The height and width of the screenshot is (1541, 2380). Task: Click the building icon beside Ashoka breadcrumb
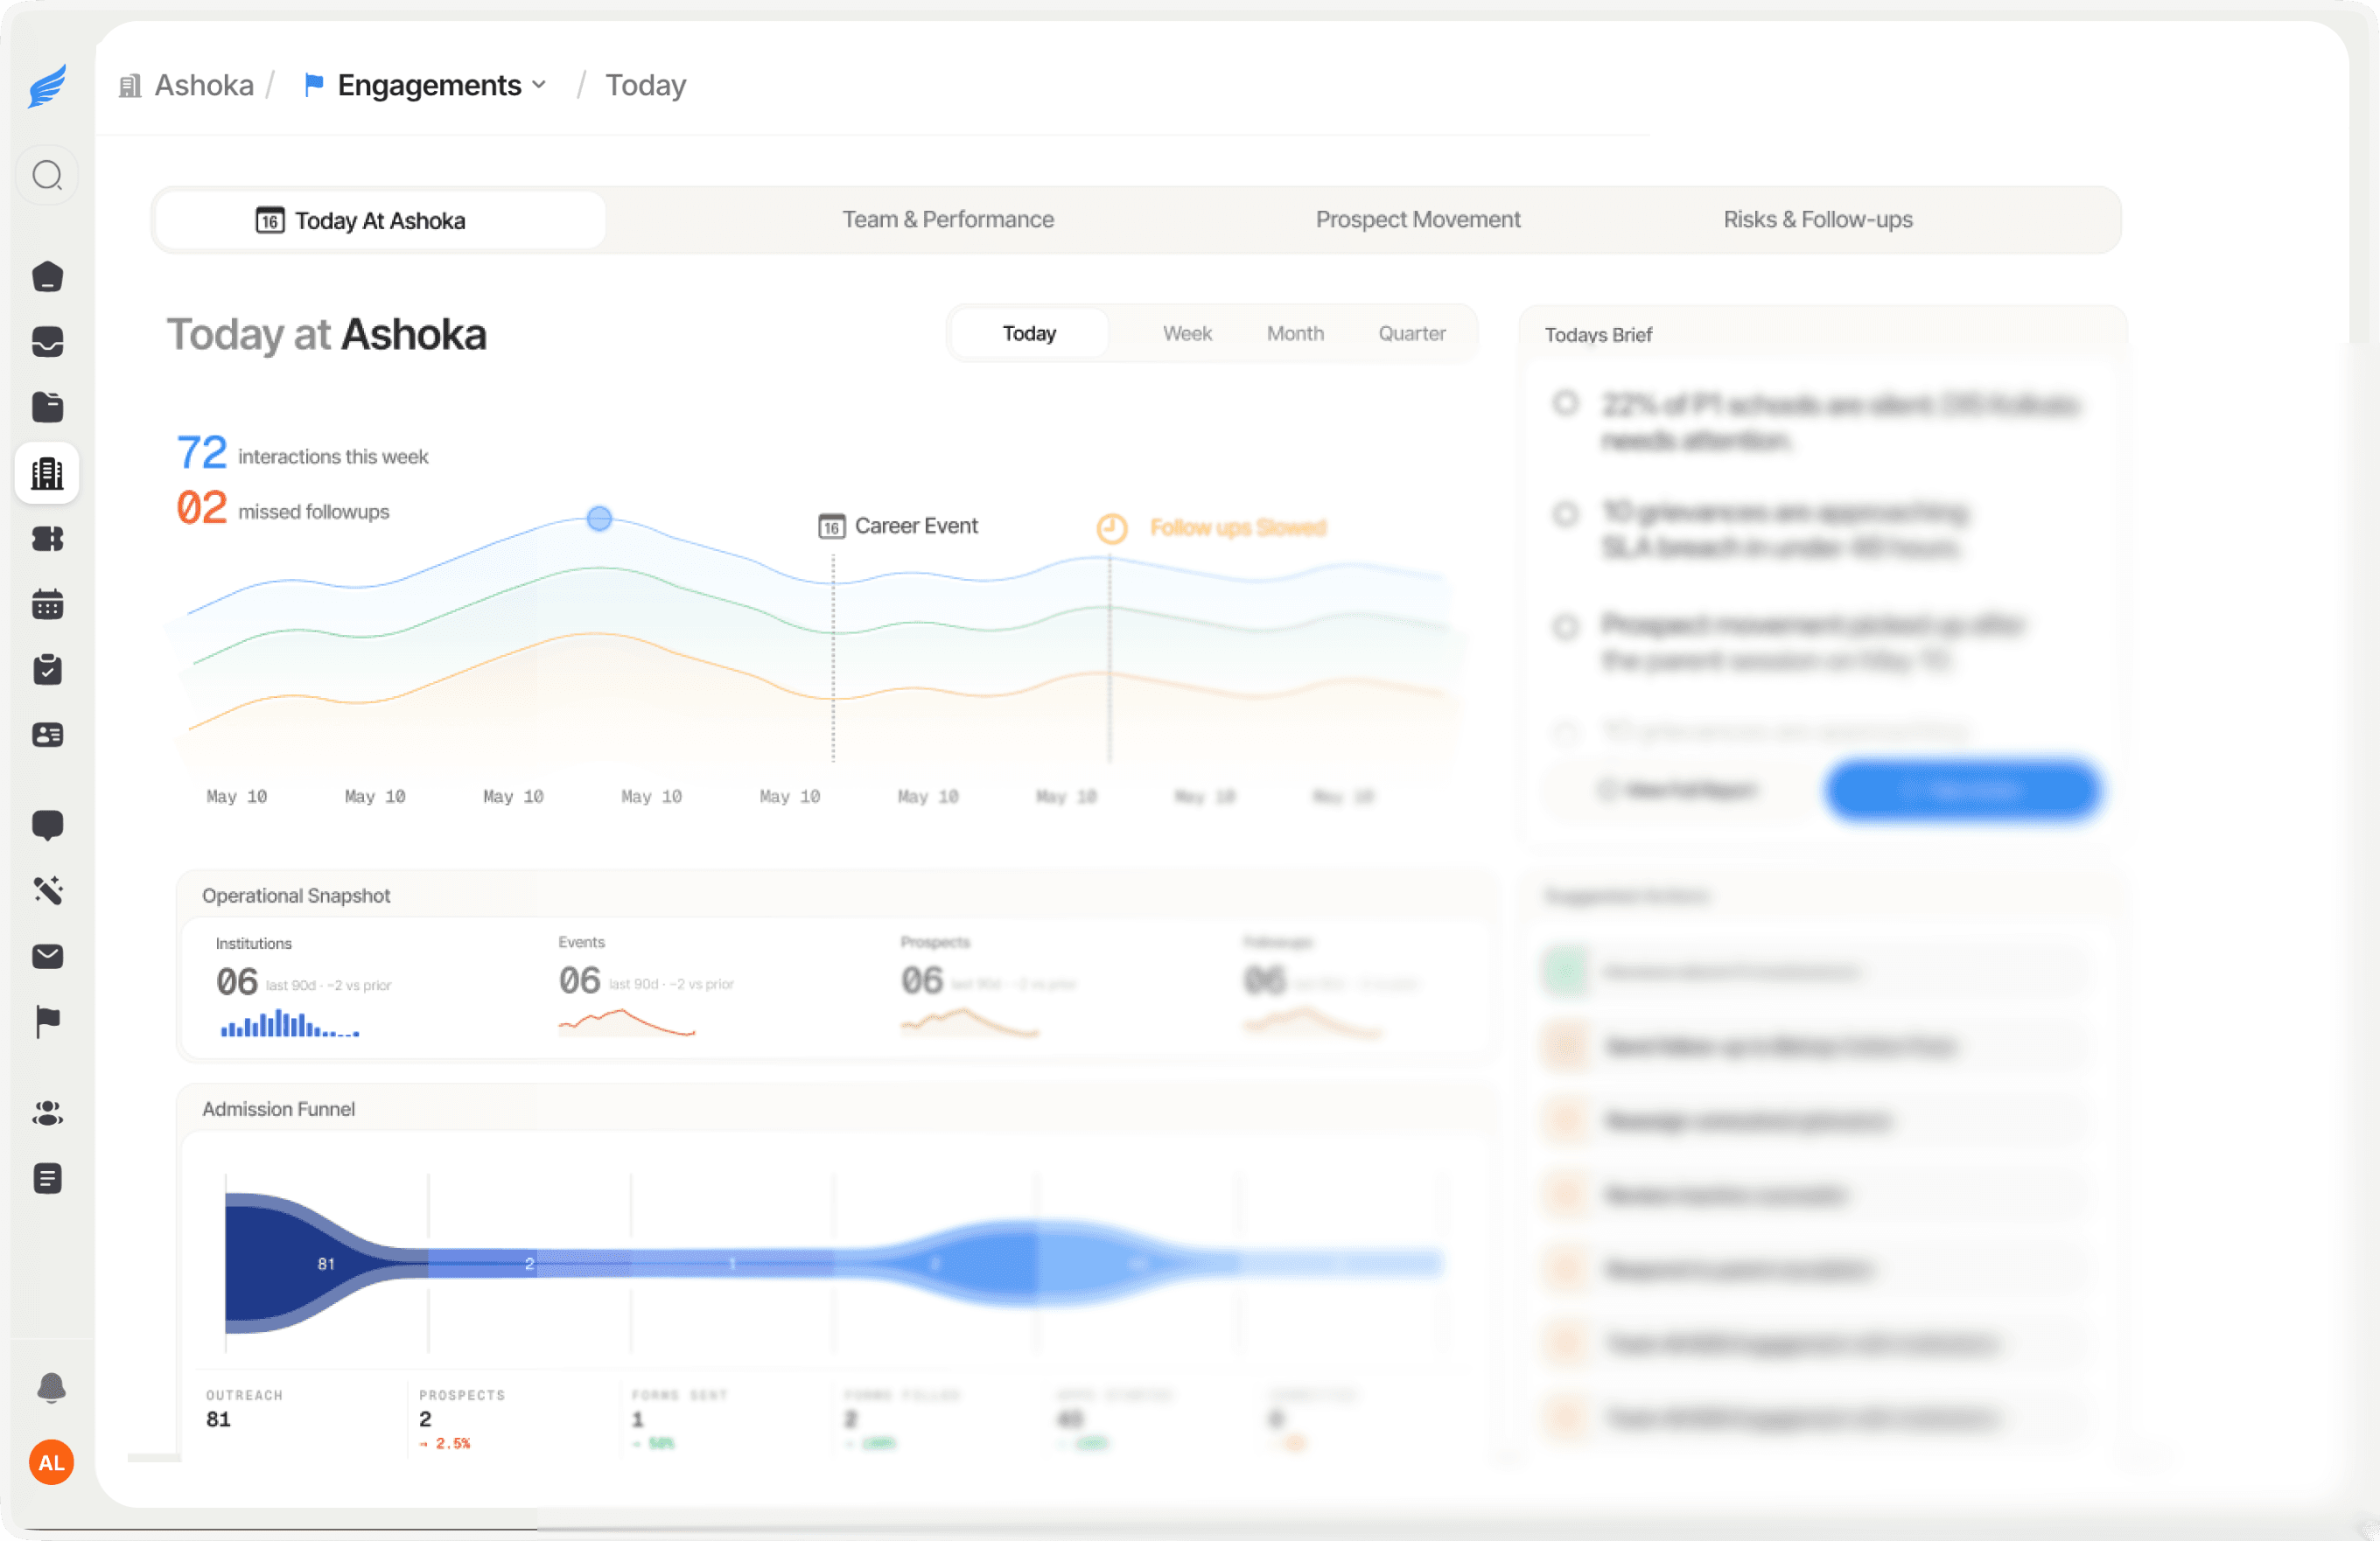(x=130, y=87)
